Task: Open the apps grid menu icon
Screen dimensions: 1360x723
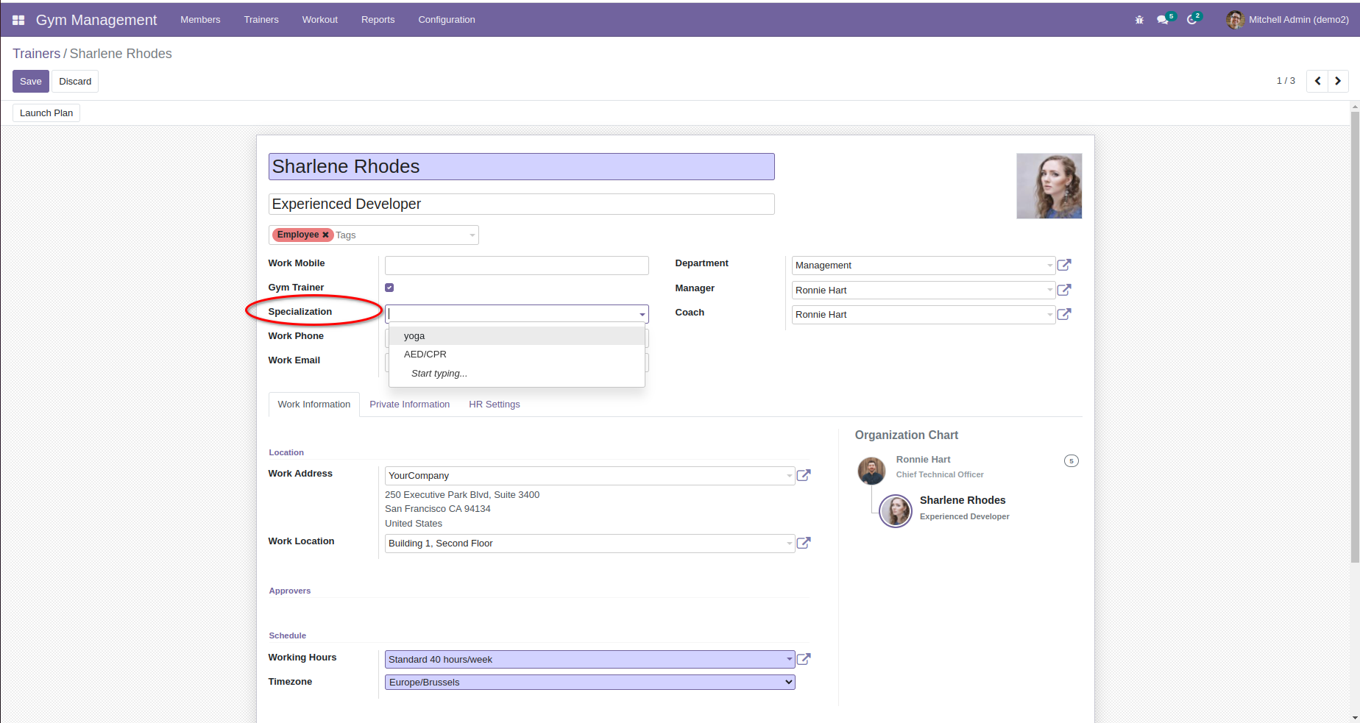Action: click(18, 20)
